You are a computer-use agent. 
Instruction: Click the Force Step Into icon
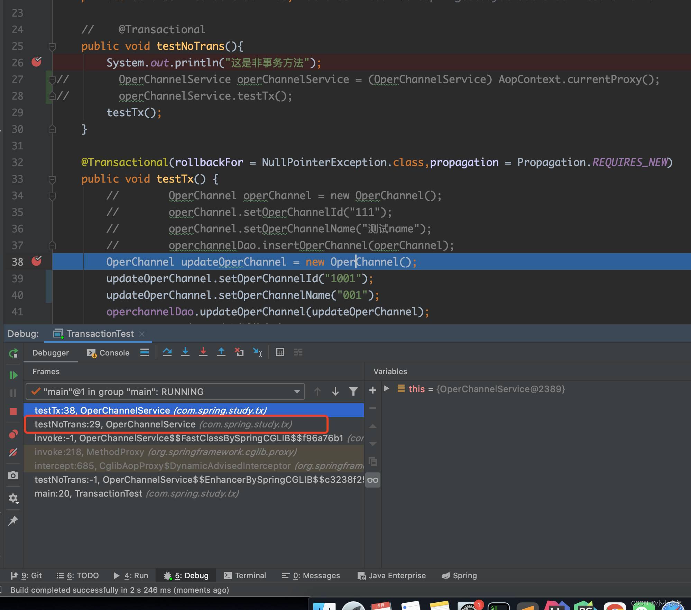click(x=203, y=352)
